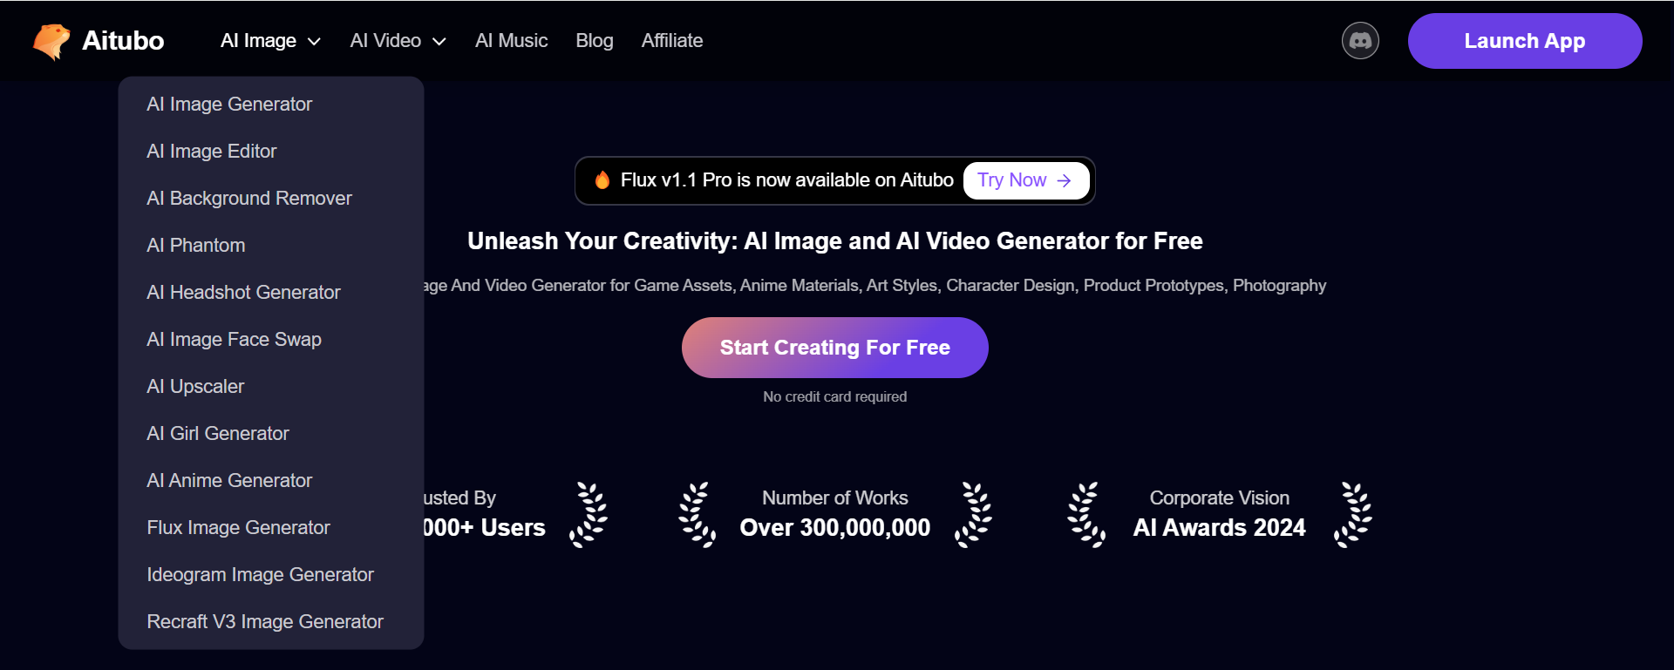Open AI Phantom tool

click(x=196, y=246)
